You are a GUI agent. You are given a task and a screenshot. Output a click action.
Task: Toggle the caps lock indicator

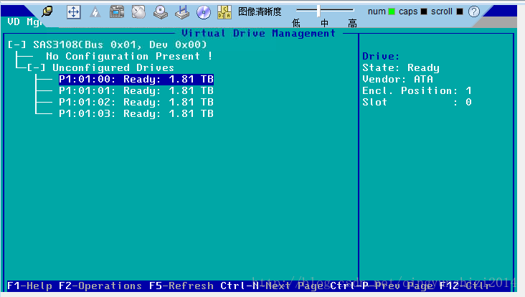(424, 11)
